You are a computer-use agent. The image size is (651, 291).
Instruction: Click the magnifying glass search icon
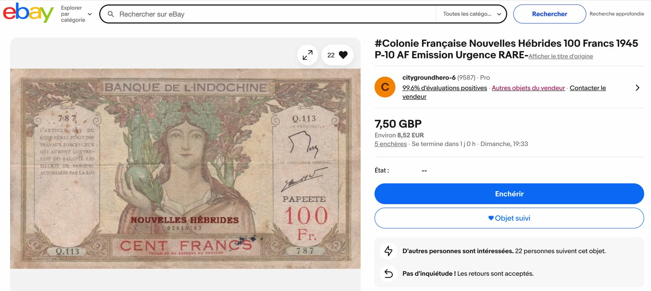111,14
